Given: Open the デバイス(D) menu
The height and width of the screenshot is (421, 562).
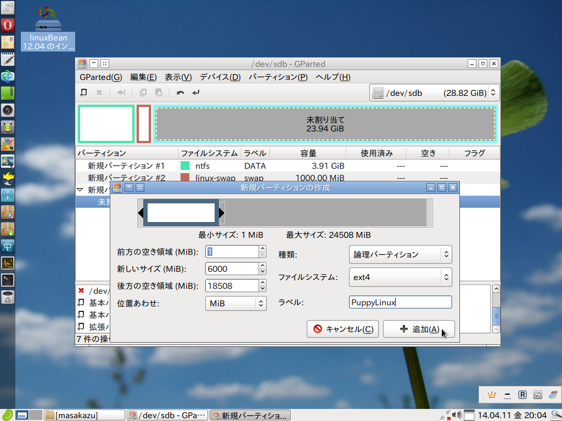Looking at the screenshot, I should pyautogui.click(x=220, y=77).
